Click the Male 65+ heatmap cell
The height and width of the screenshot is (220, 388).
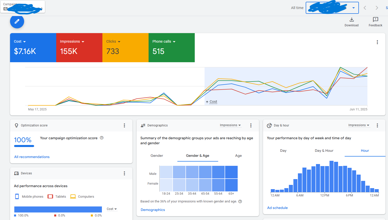(231, 172)
